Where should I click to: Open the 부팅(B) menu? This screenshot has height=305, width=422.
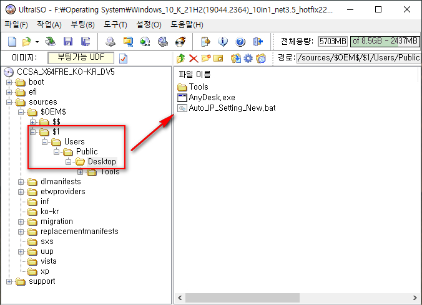pos(82,25)
